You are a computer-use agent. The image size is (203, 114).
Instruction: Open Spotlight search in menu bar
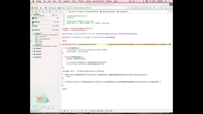166,1
